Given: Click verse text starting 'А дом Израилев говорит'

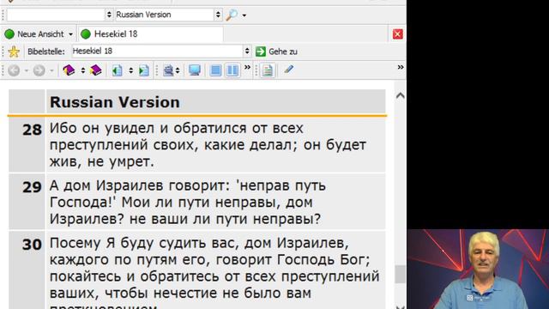Looking at the screenshot, I should click(x=188, y=203).
